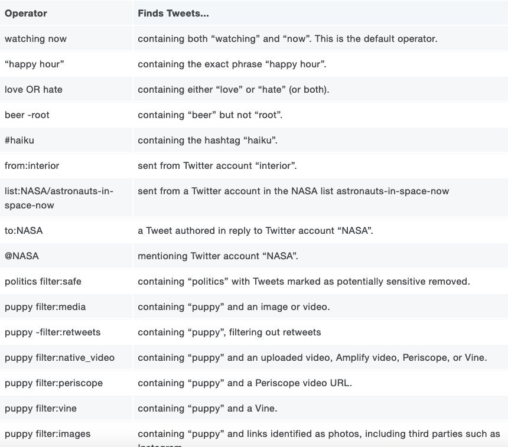Click the description mentioning the default operator
Image resolution: width=508 pixels, height=447 pixels.
(288, 39)
